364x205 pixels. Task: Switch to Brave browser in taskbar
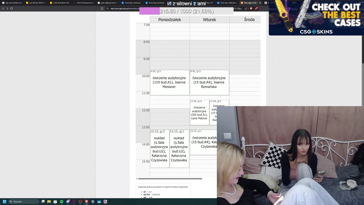pyautogui.click(x=87, y=202)
